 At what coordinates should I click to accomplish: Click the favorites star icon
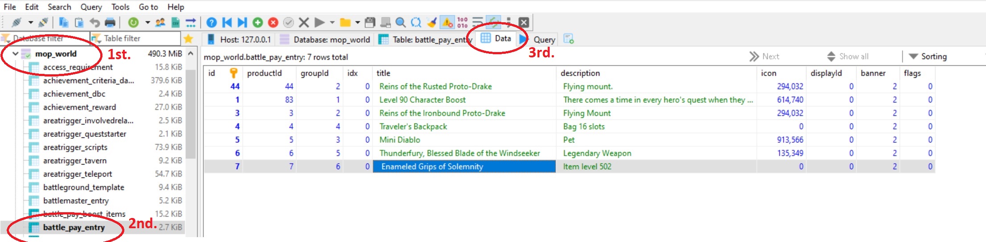click(188, 39)
